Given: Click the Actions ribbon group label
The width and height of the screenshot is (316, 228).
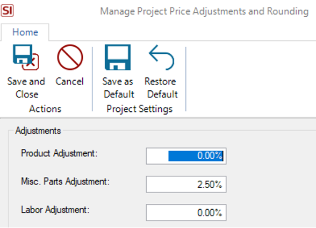Looking at the screenshot, I should point(45,109).
